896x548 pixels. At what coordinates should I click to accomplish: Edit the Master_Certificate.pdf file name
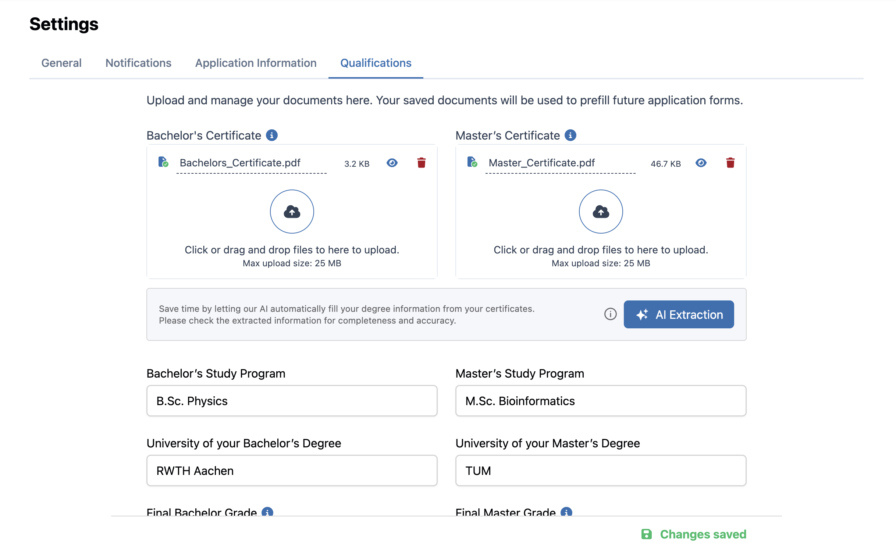point(561,163)
